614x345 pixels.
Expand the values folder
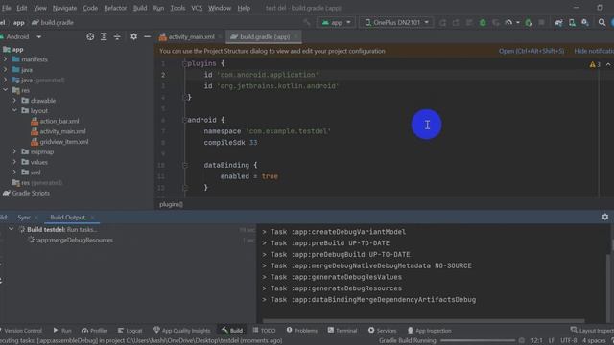14,162
